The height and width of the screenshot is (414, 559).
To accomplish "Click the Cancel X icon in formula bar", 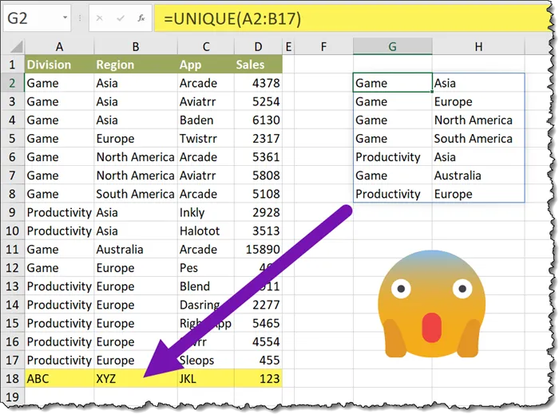I will tap(99, 18).
